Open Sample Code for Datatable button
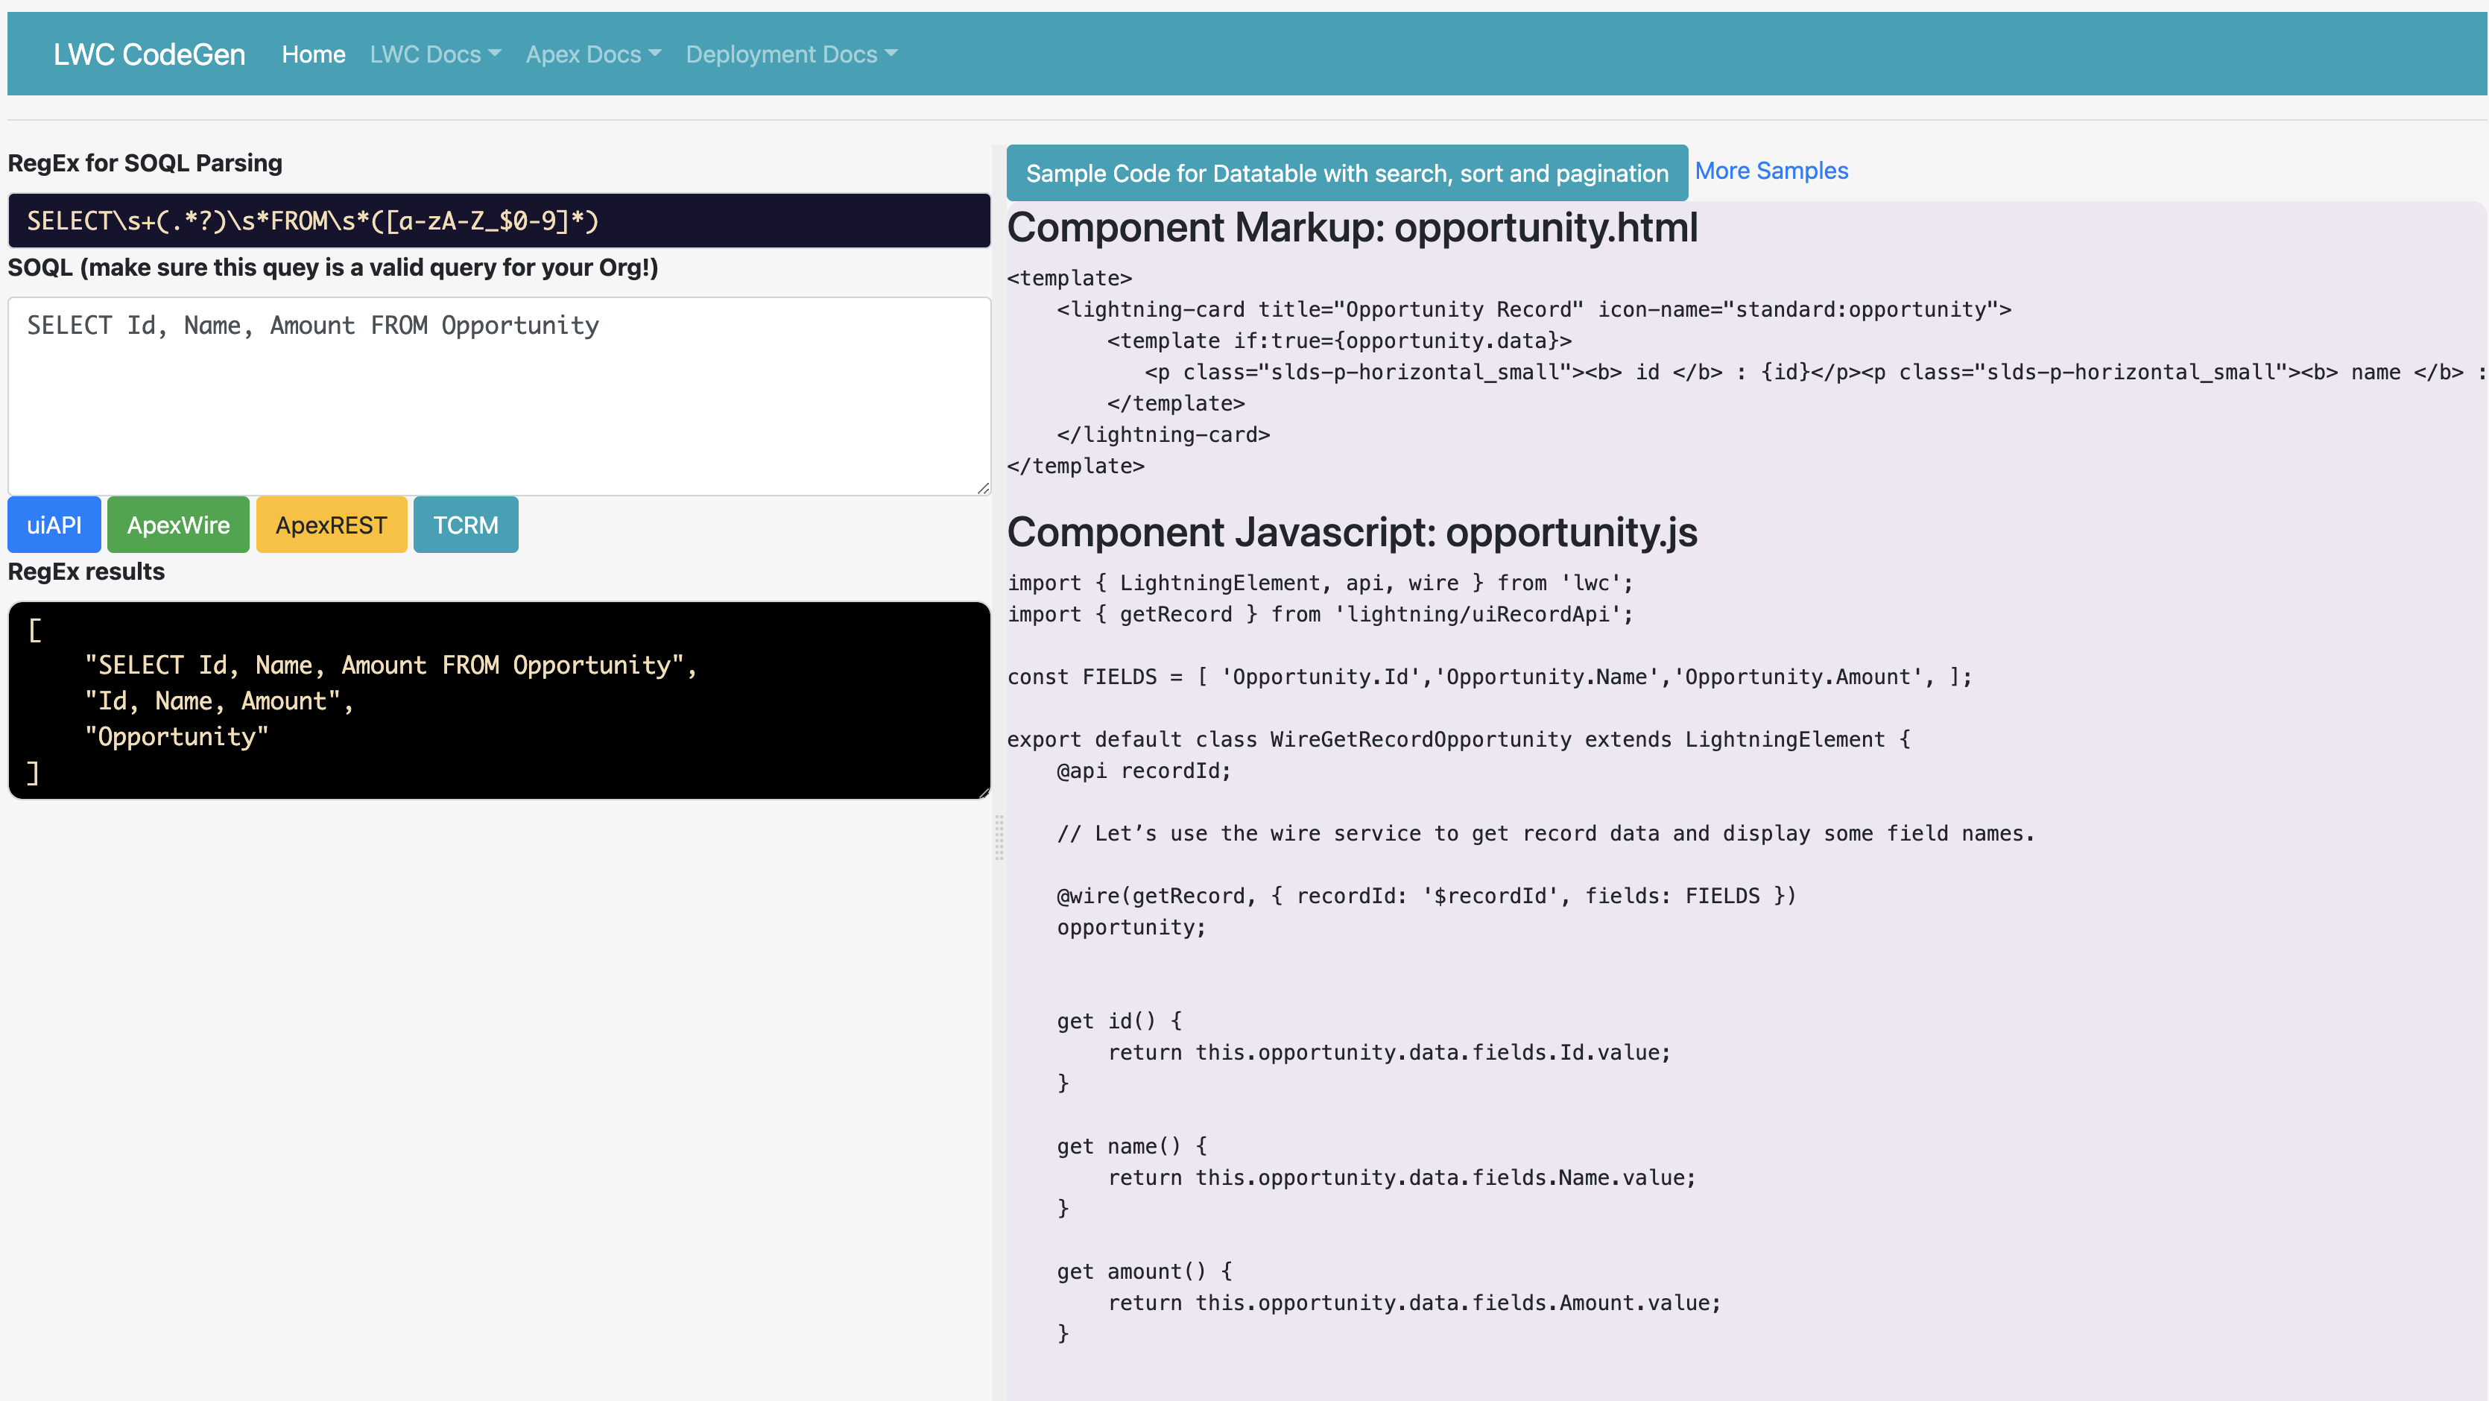2489x1401 pixels. (x=1346, y=173)
